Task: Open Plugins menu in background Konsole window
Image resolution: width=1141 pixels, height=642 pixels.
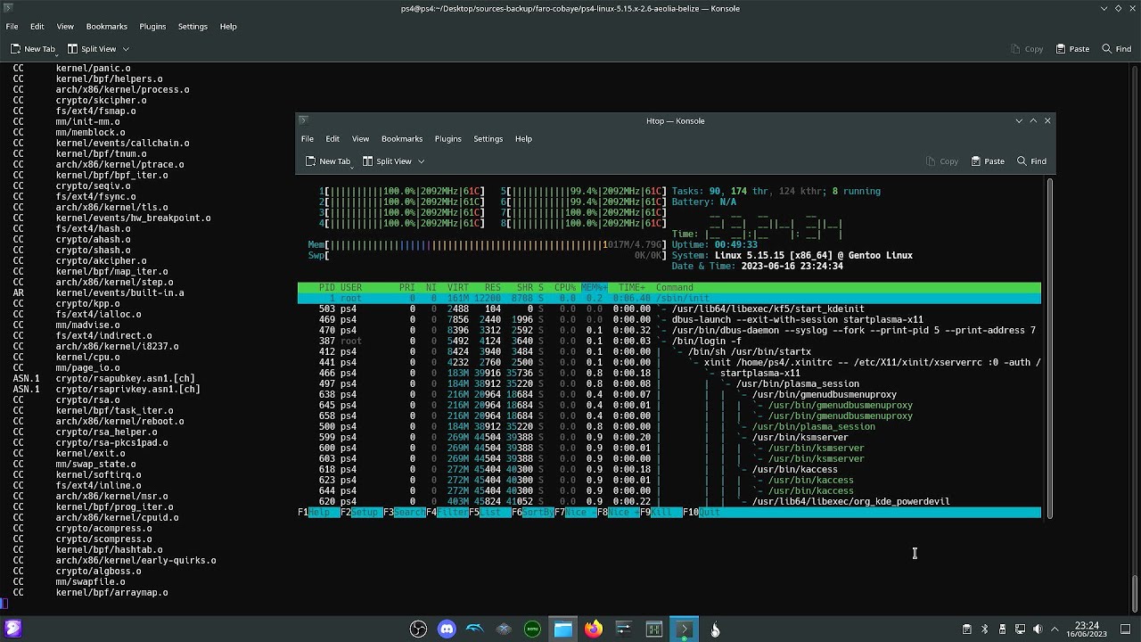Action: [152, 27]
